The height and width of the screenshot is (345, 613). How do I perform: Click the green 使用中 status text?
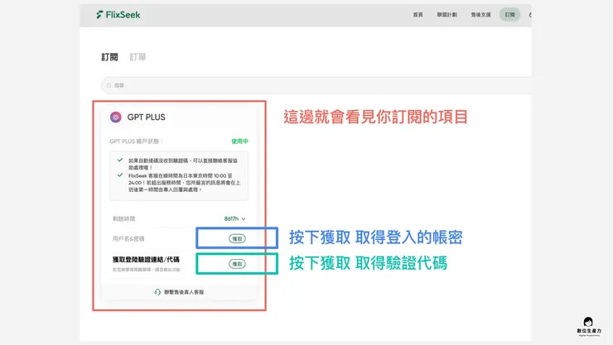pyautogui.click(x=239, y=141)
